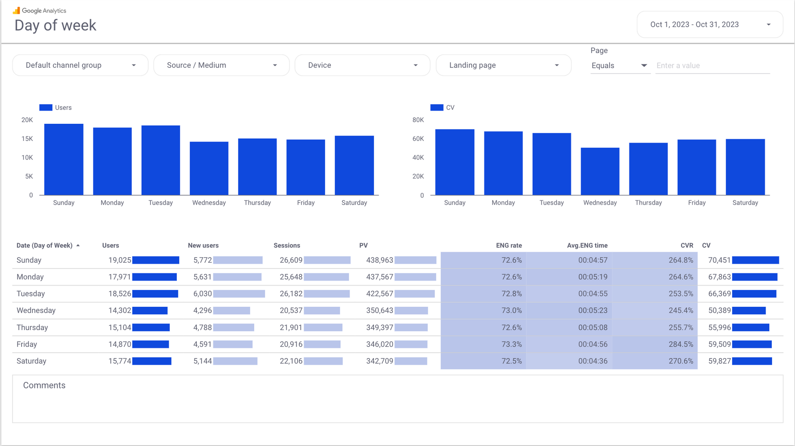Viewport: 795px width, 446px height.
Task: Click the CVR column header
Action: pos(686,245)
